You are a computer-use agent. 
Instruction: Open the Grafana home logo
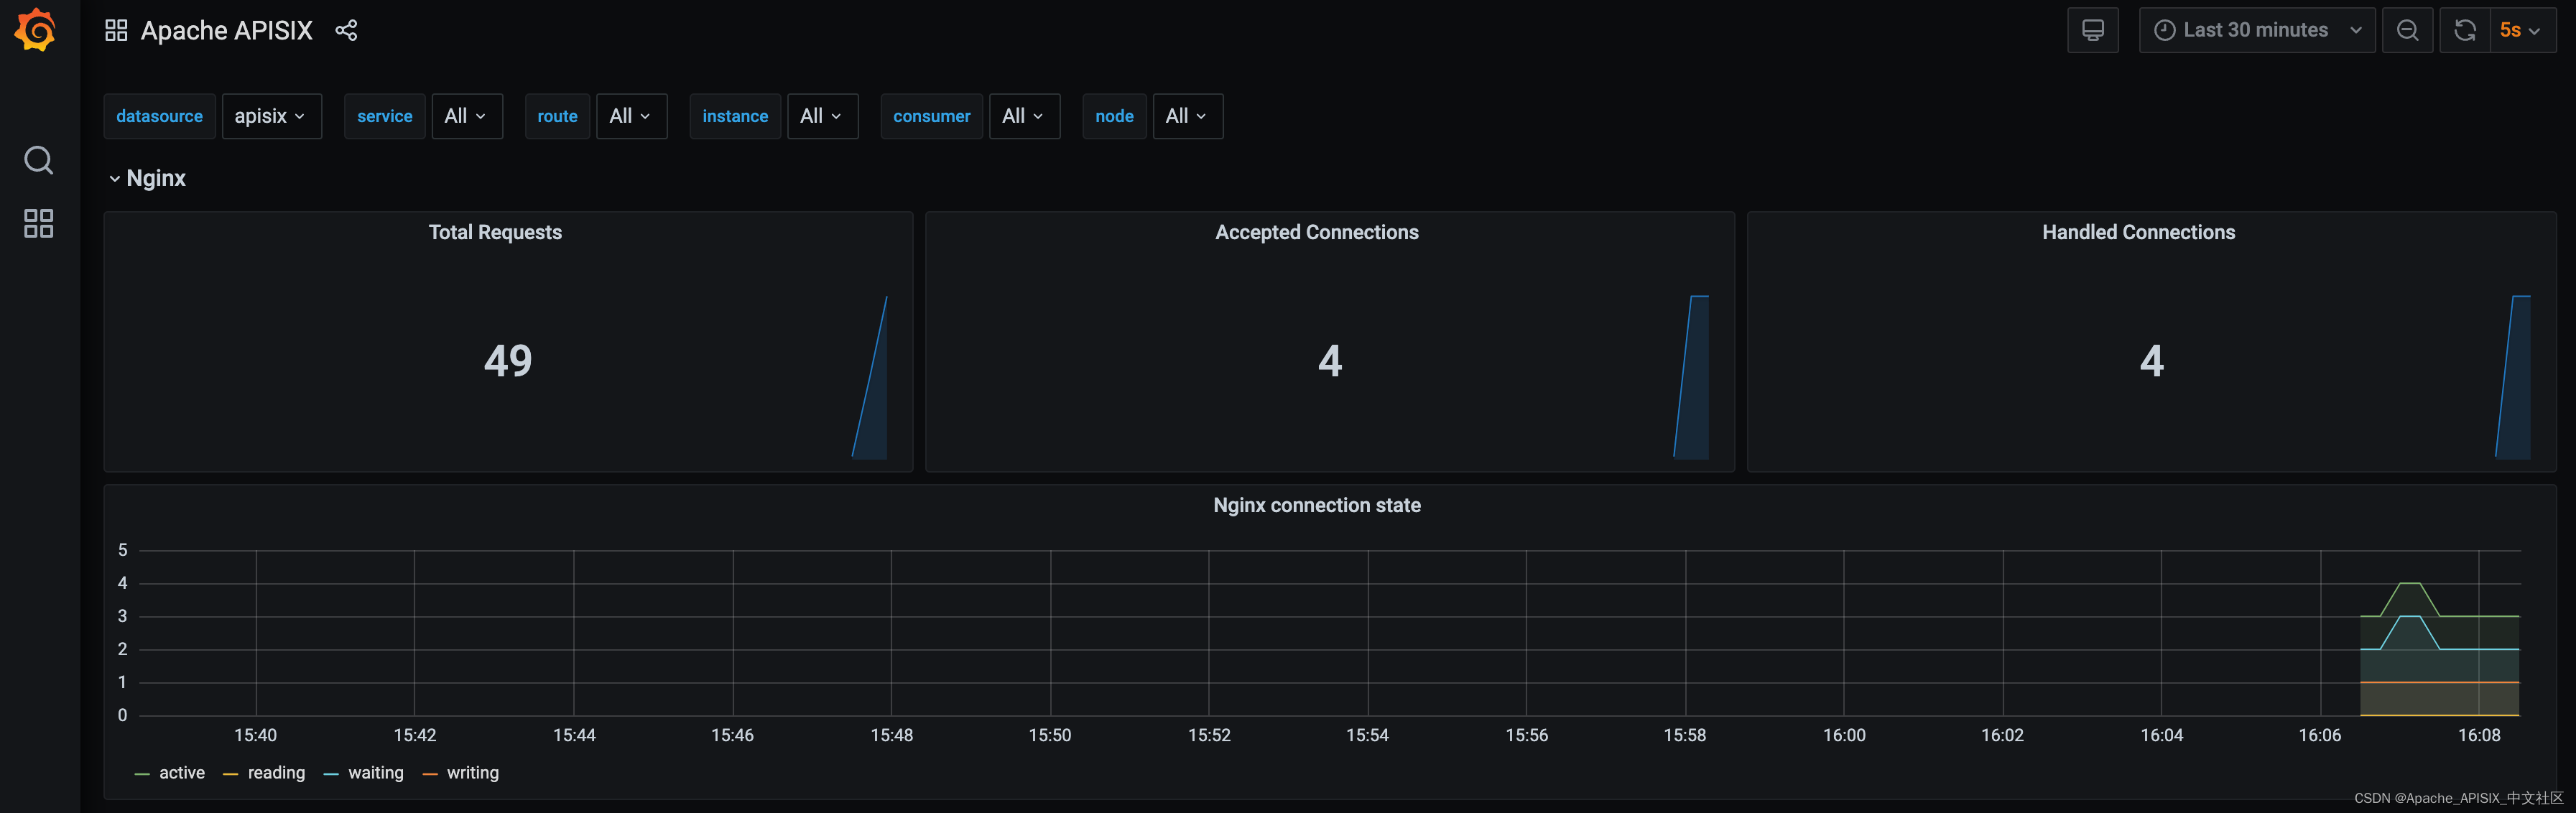tap(36, 30)
